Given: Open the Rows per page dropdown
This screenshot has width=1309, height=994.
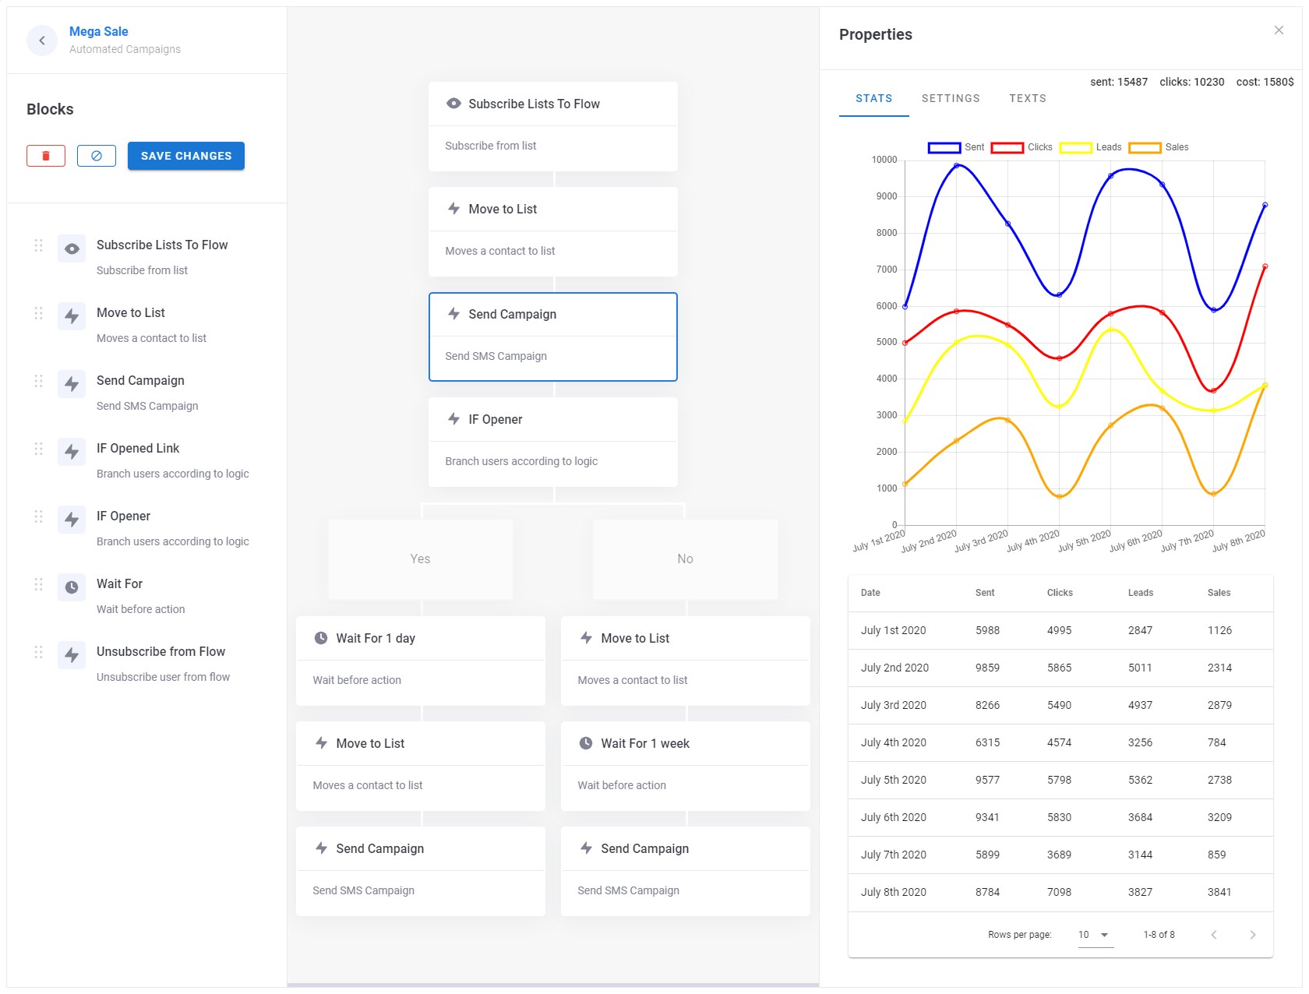Looking at the screenshot, I should (1095, 935).
